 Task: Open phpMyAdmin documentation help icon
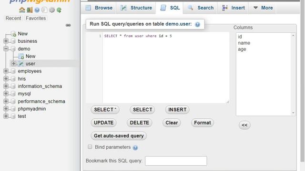[x=37, y=10]
